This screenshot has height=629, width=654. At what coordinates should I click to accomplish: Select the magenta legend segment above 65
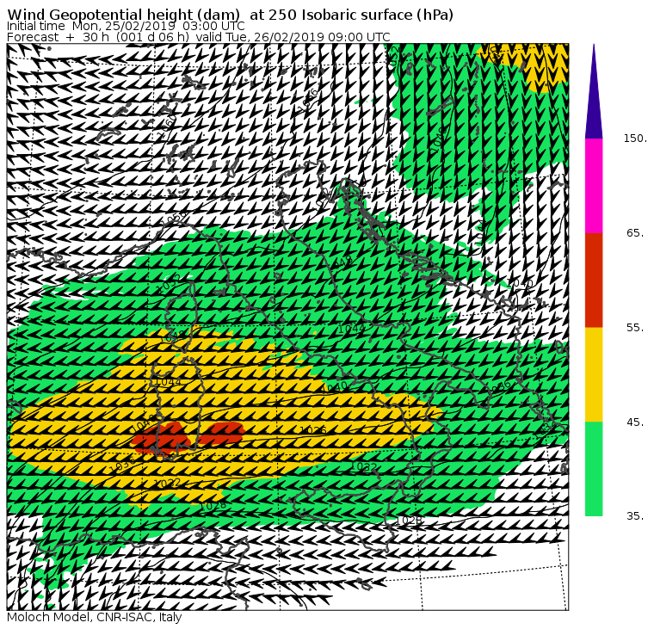tap(594, 186)
